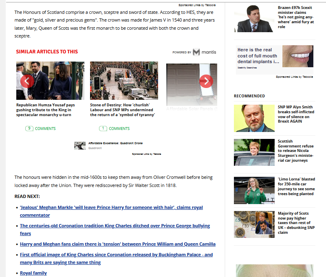The width and height of the screenshot is (326, 277).
Task: Read ''Limo Lorna' blasted' headline
Action: click(x=297, y=187)
